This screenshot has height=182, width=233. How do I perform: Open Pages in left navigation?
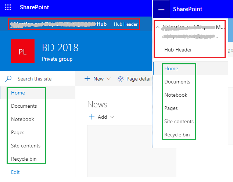[x=18, y=132]
